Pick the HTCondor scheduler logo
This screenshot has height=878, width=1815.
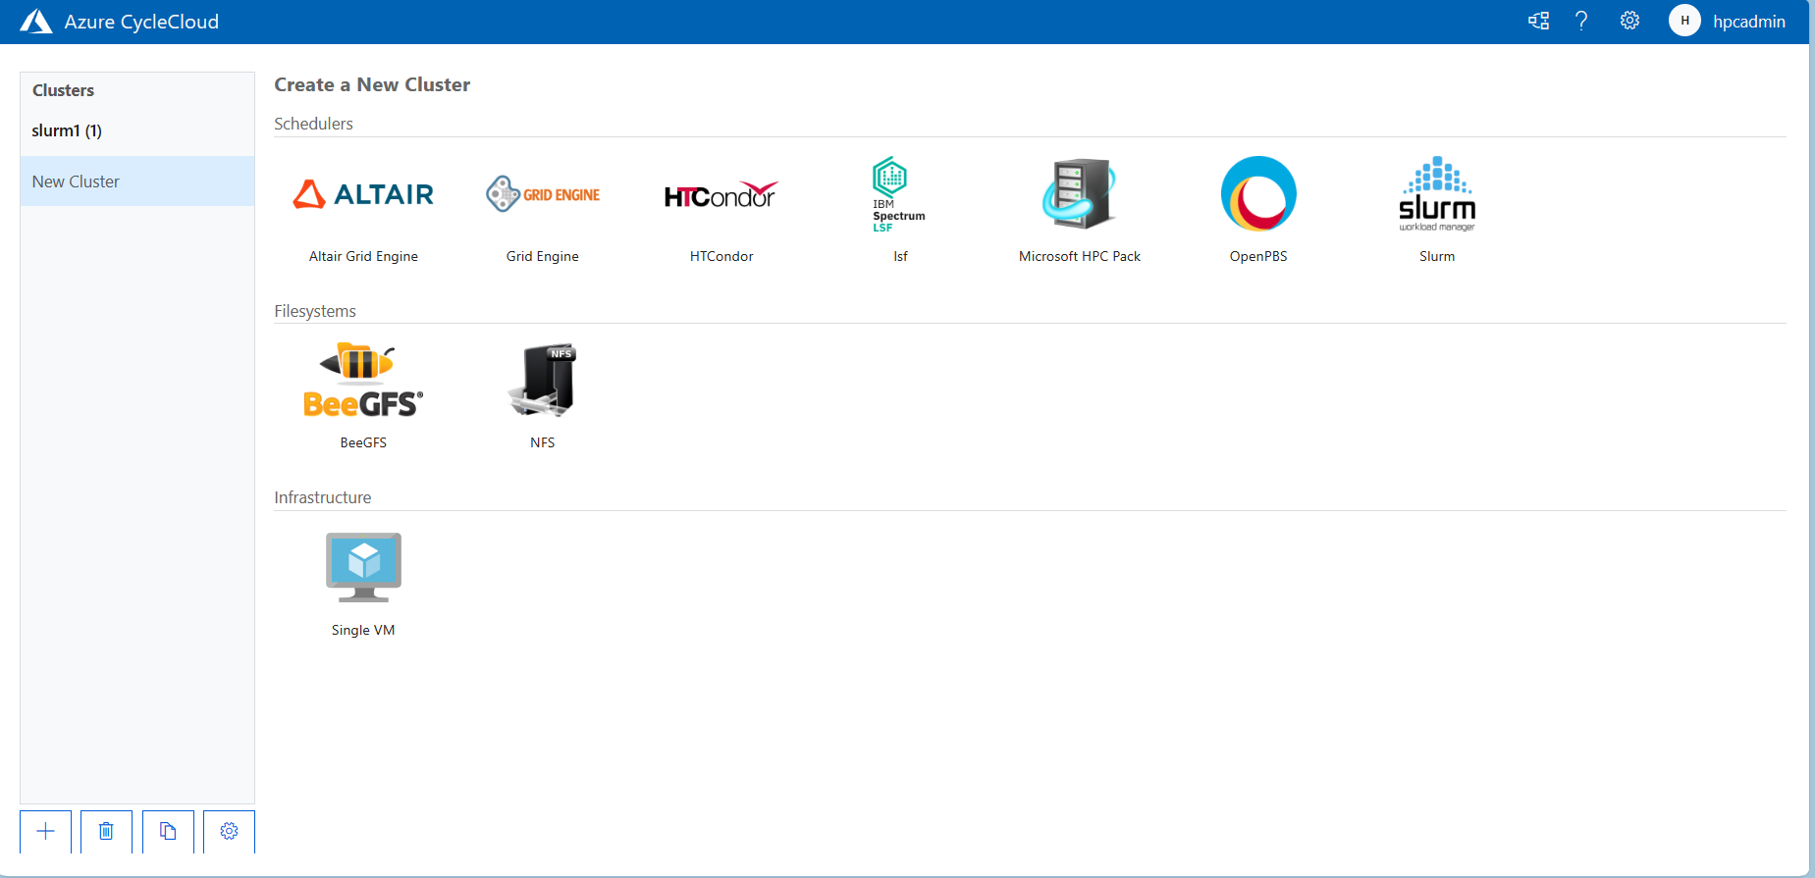[721, 194]
